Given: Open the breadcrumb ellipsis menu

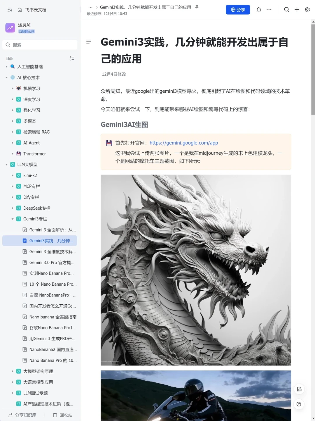Looking at the screenshot, I should 90,7.
